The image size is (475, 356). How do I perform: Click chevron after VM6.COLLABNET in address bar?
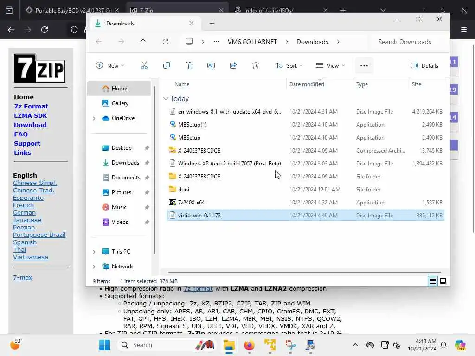click(287, 42)
